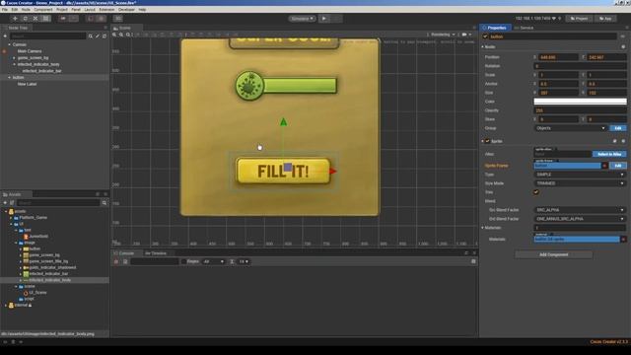Click the App button in top right toolbar

point(605,19)
